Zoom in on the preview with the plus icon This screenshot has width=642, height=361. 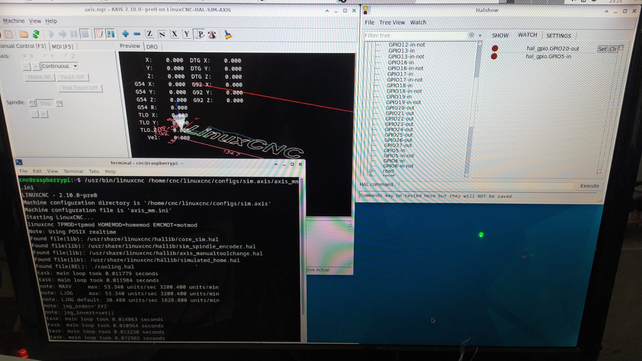(125, 35)
